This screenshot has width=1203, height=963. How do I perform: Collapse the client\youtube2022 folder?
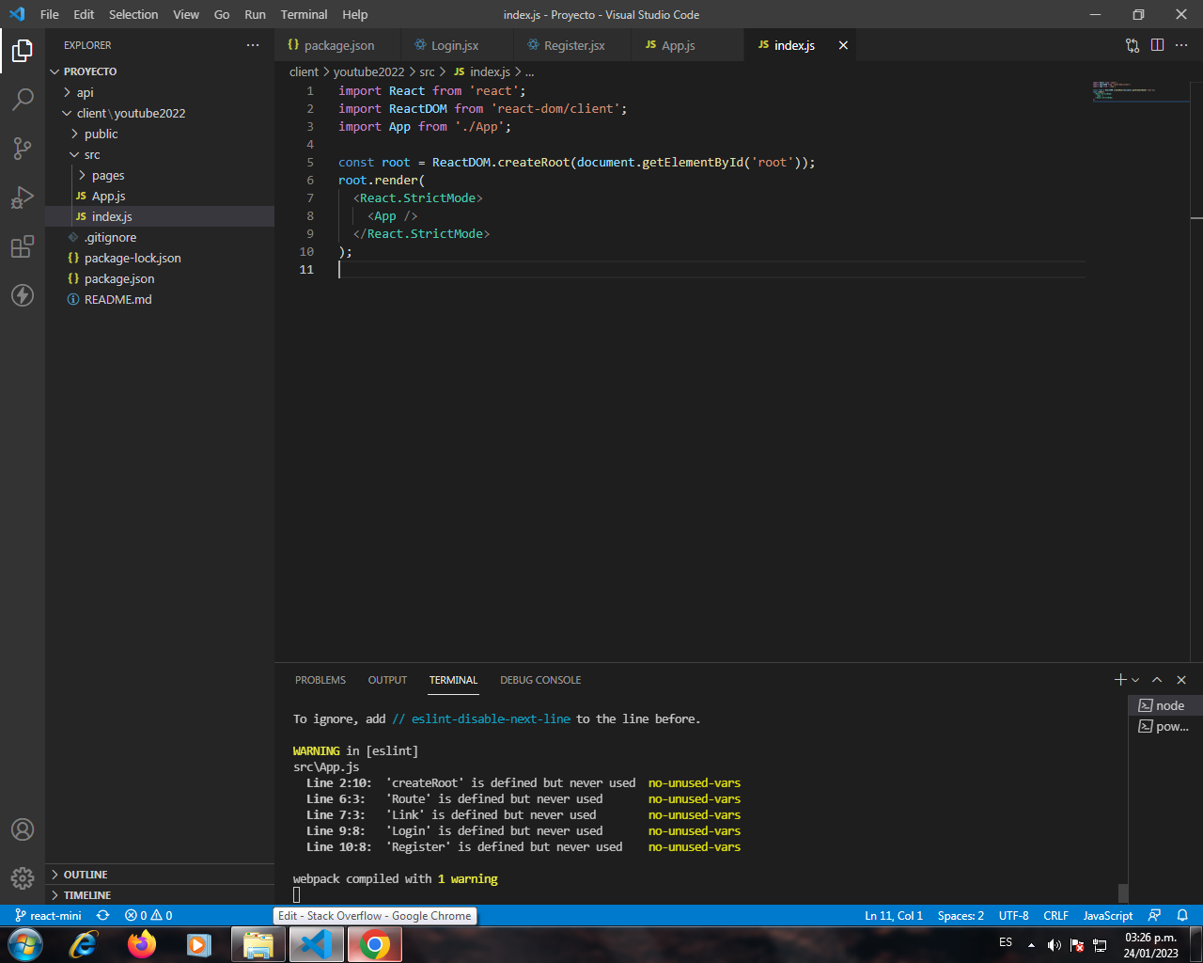160,113
